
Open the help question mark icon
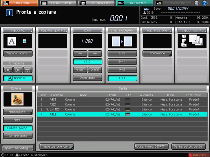pos(205,3)
